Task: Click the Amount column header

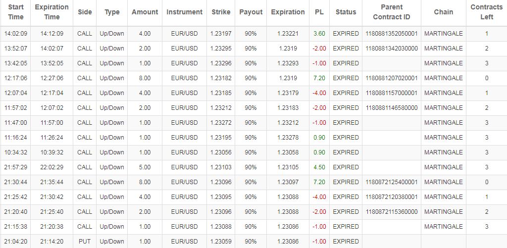Action: 145,12
